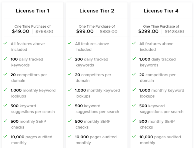Click the $99.00 price in Tier 2
This screenshot has height=148, width=194.
[x=85, y=31]
